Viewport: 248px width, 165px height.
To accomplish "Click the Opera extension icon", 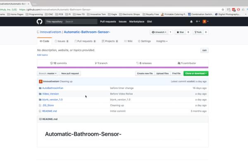I will pyautogui.click(x=238, y=9).
